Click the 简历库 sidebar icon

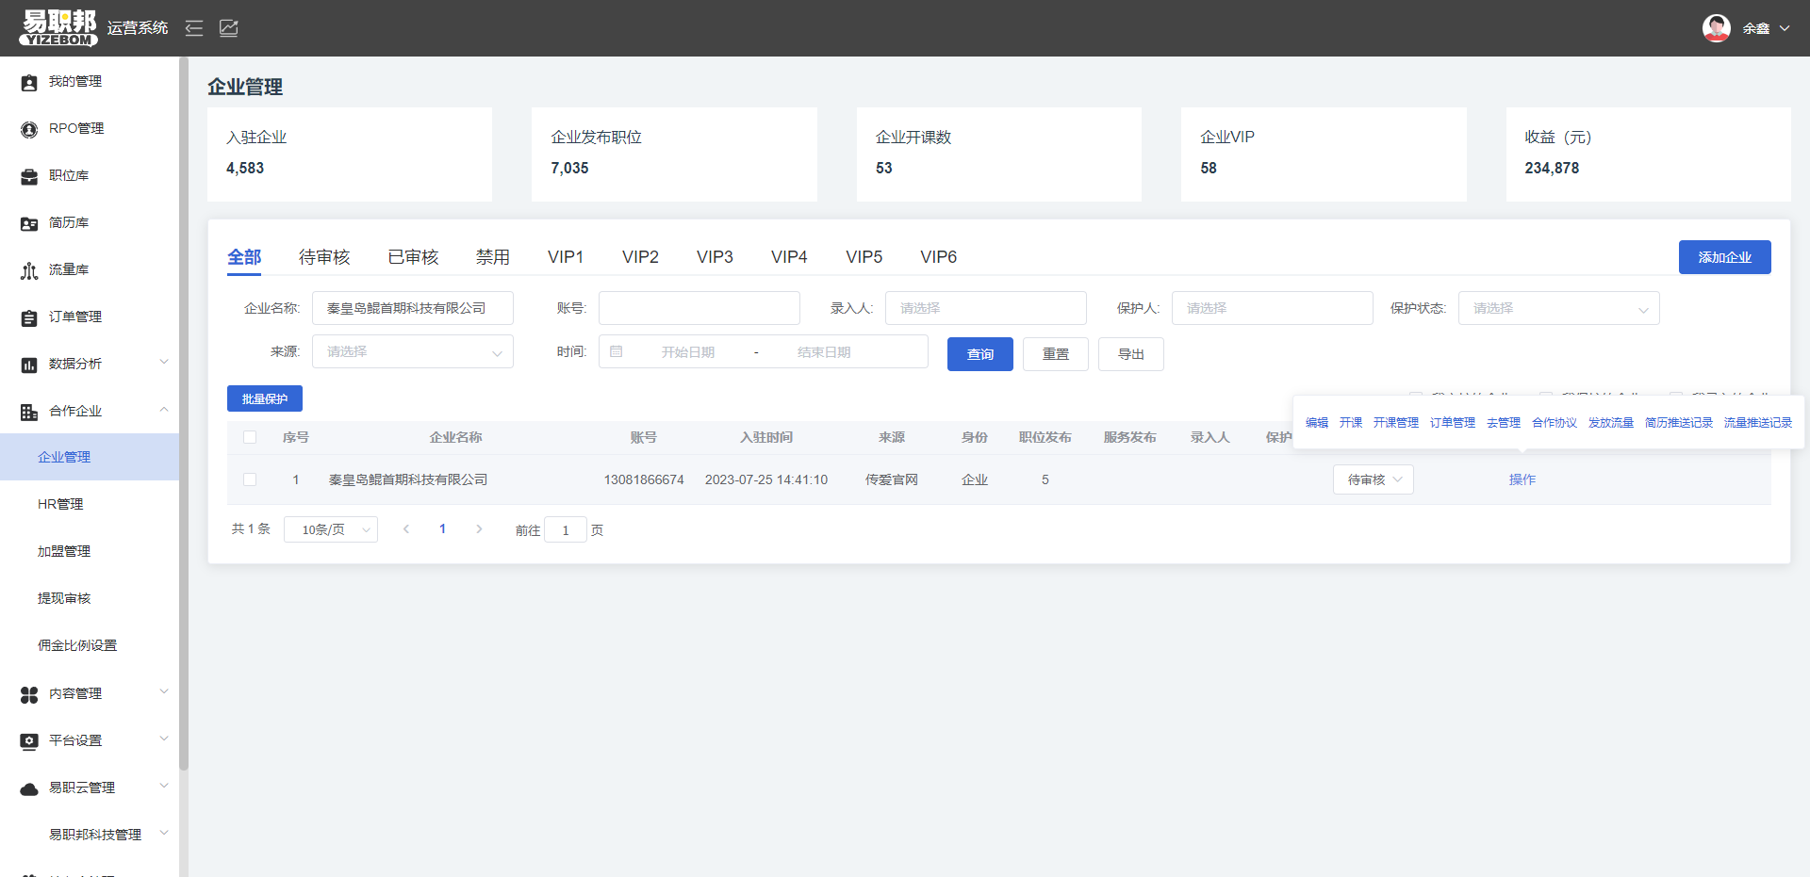[x=29, y=223]
